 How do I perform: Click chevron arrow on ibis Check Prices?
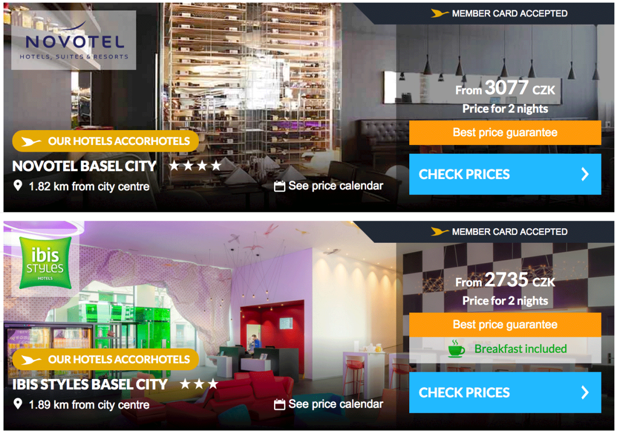click(x=585, y=393)
